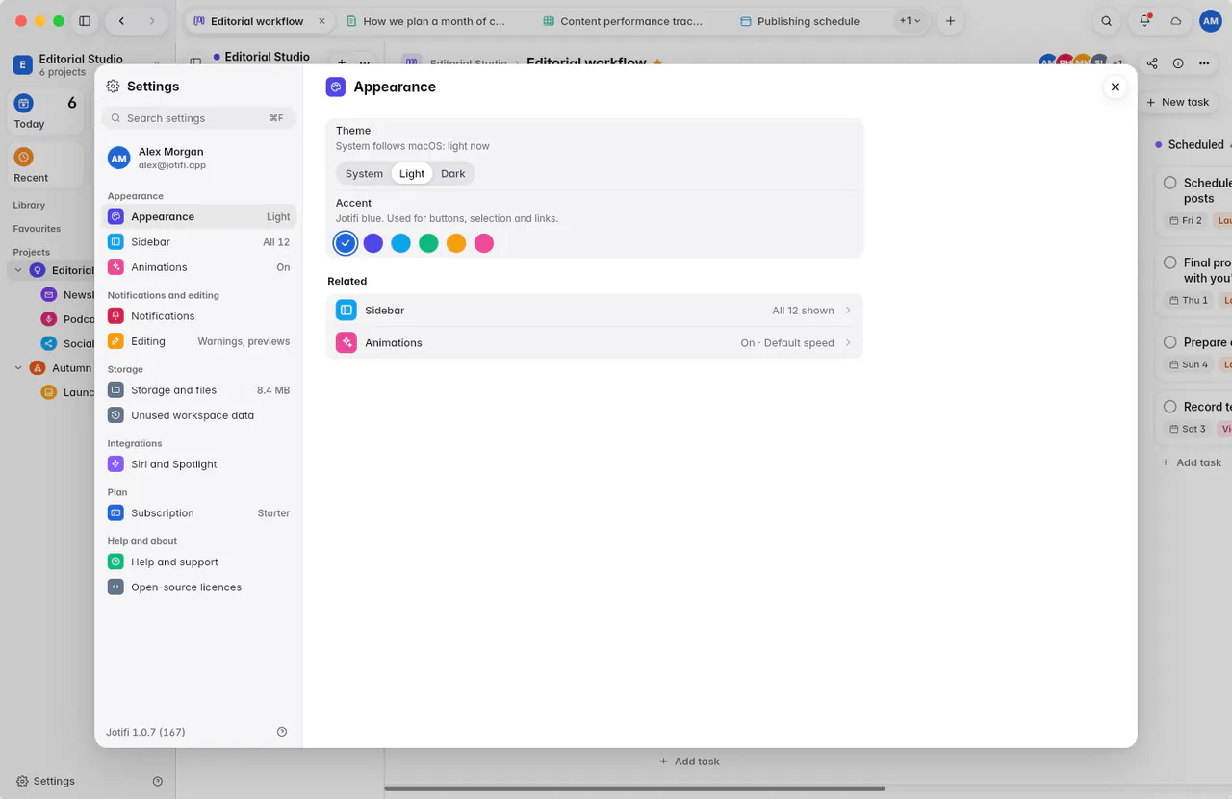Screen dimensions: 1232x799
Task: Open notifications bell in title bar
Action: [x=1144, y=21]
